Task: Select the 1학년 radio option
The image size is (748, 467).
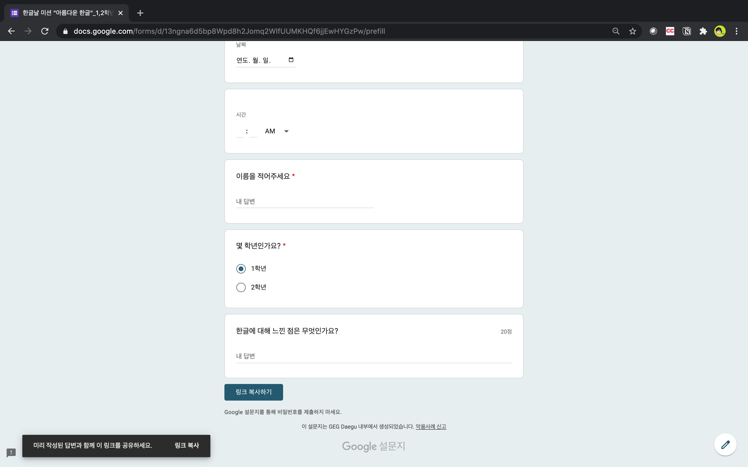Action: [241, 269]
